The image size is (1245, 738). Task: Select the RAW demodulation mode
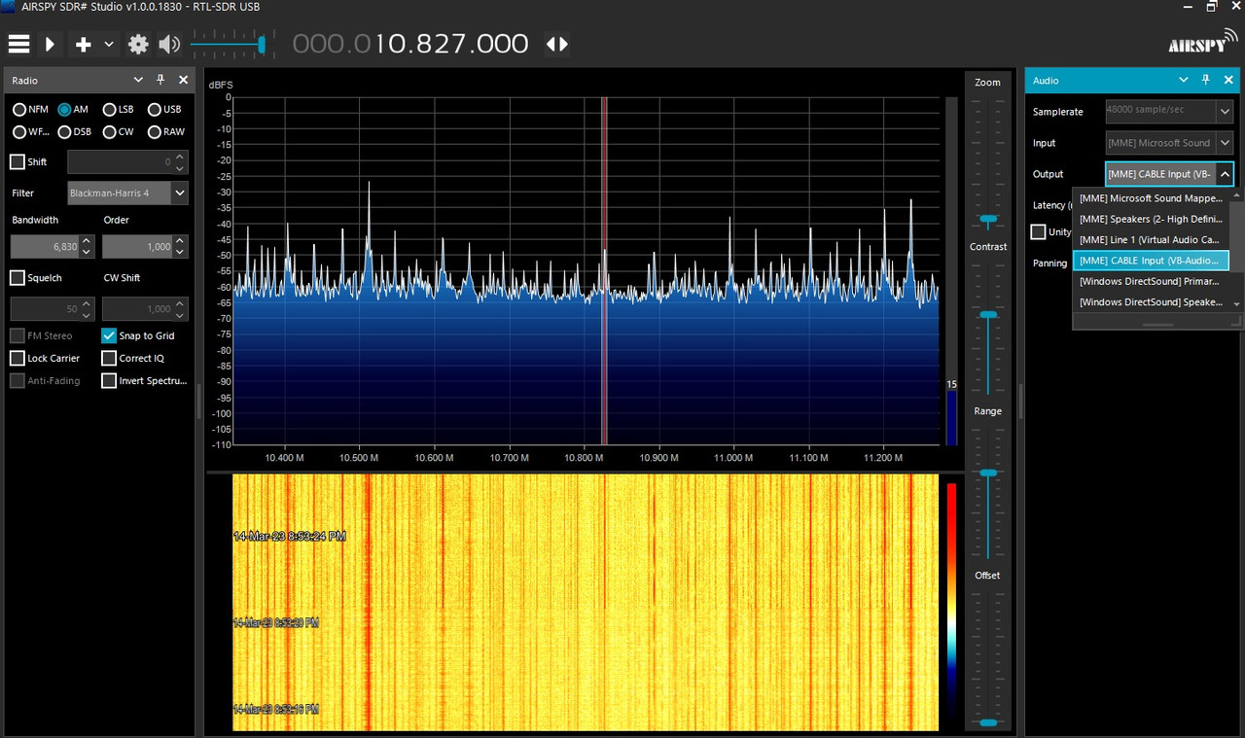click(x=165, y=131)
